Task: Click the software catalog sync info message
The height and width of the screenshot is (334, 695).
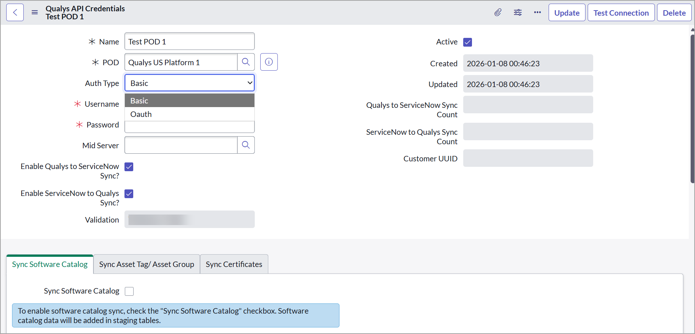Action: [x=176, y=315]
